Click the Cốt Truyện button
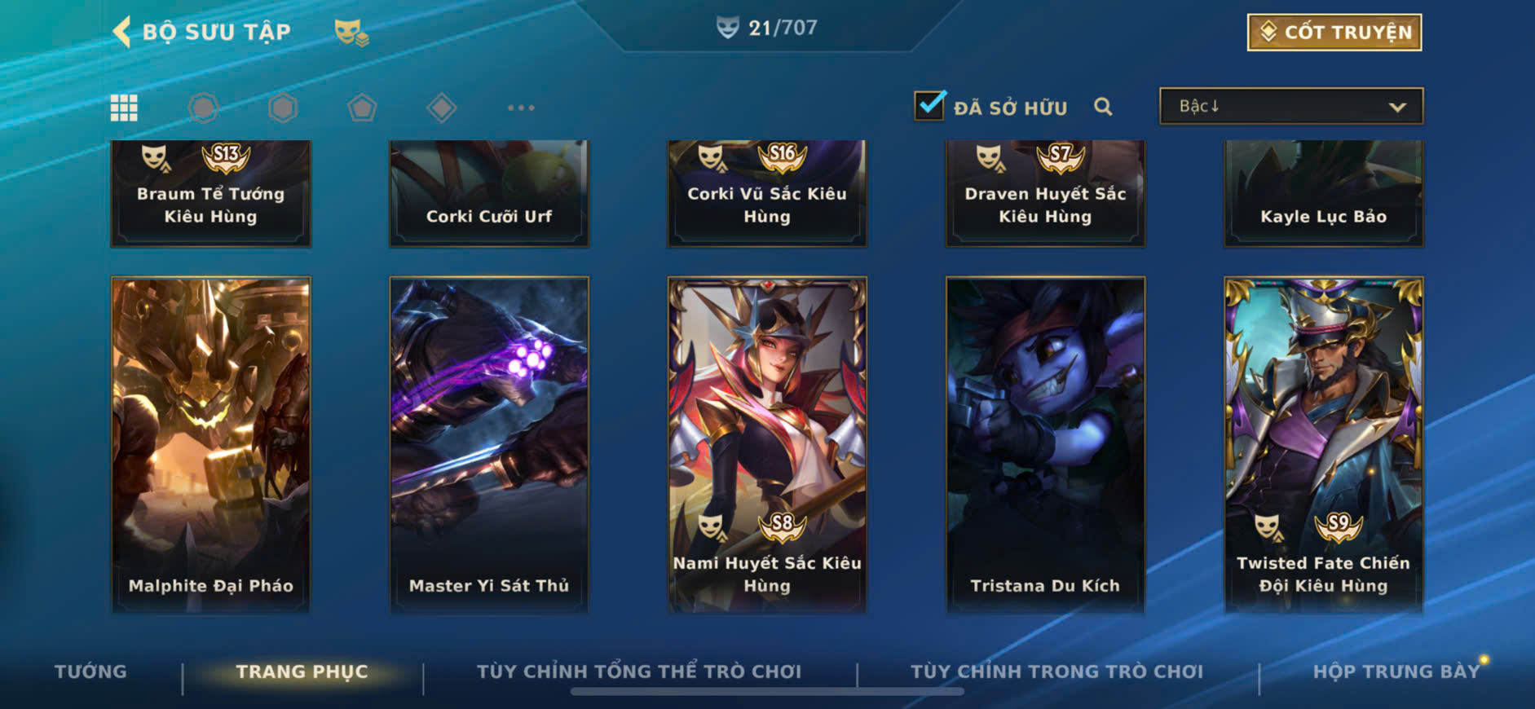This screenshot has width=1535, height=709. 1334,33
